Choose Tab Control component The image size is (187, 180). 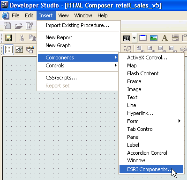click(151, 129)
